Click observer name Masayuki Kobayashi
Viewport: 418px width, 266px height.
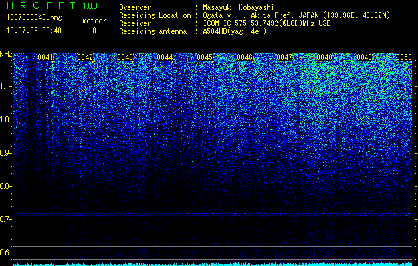[x=239, y=7]
